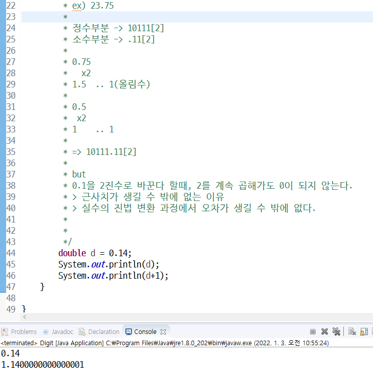Toggle the Scroll Lock padlock icon

[364, 331]
